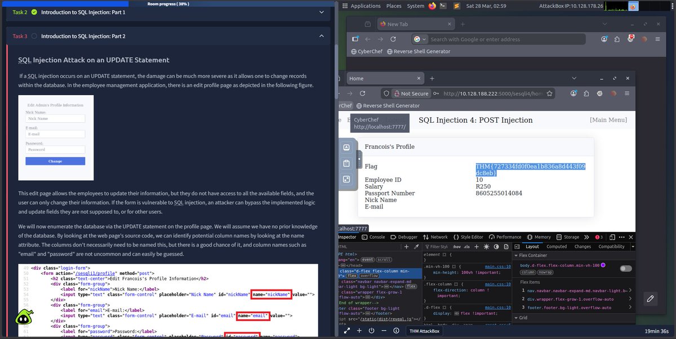
Task: Open flex item nav.navbar arrow
Action: click(x=630, y=290)
